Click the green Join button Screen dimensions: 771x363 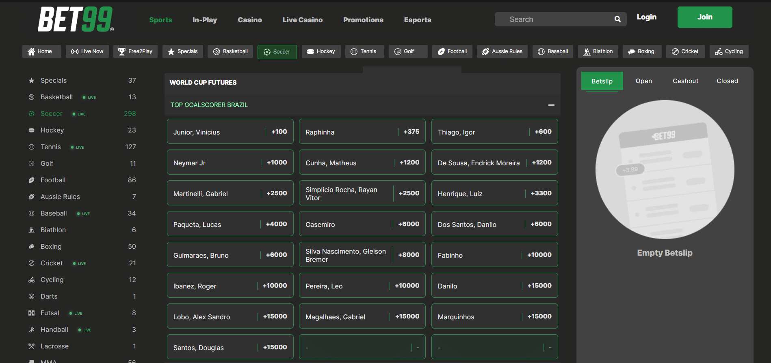pyautogui.click(x=705, y=17)
